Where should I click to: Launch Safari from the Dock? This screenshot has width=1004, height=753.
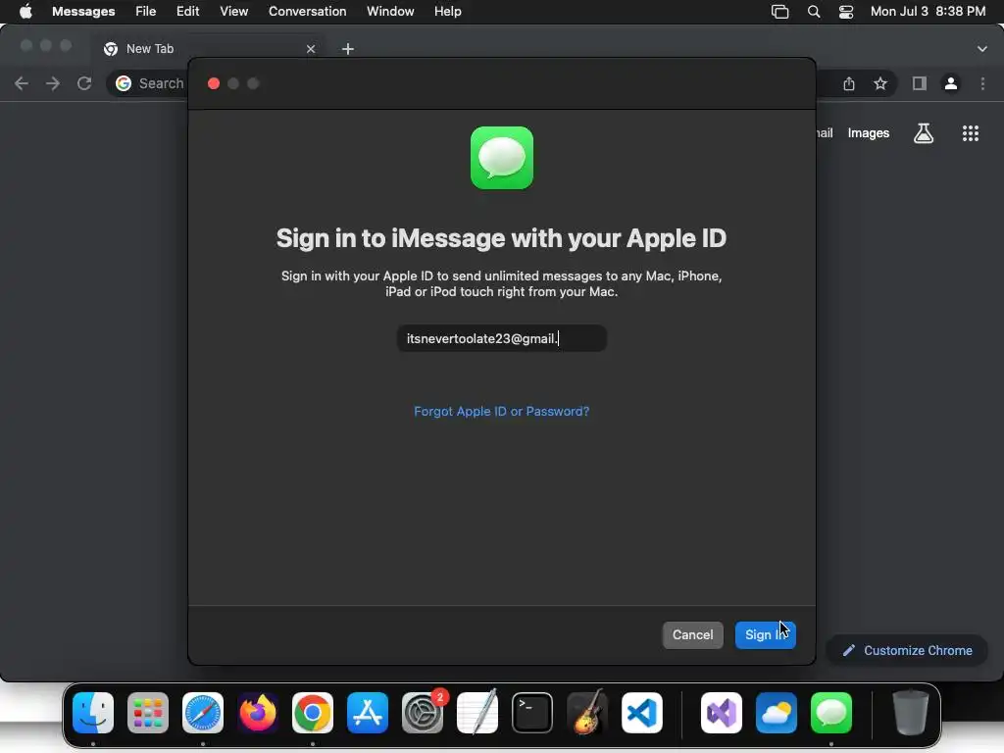point(203,713)
